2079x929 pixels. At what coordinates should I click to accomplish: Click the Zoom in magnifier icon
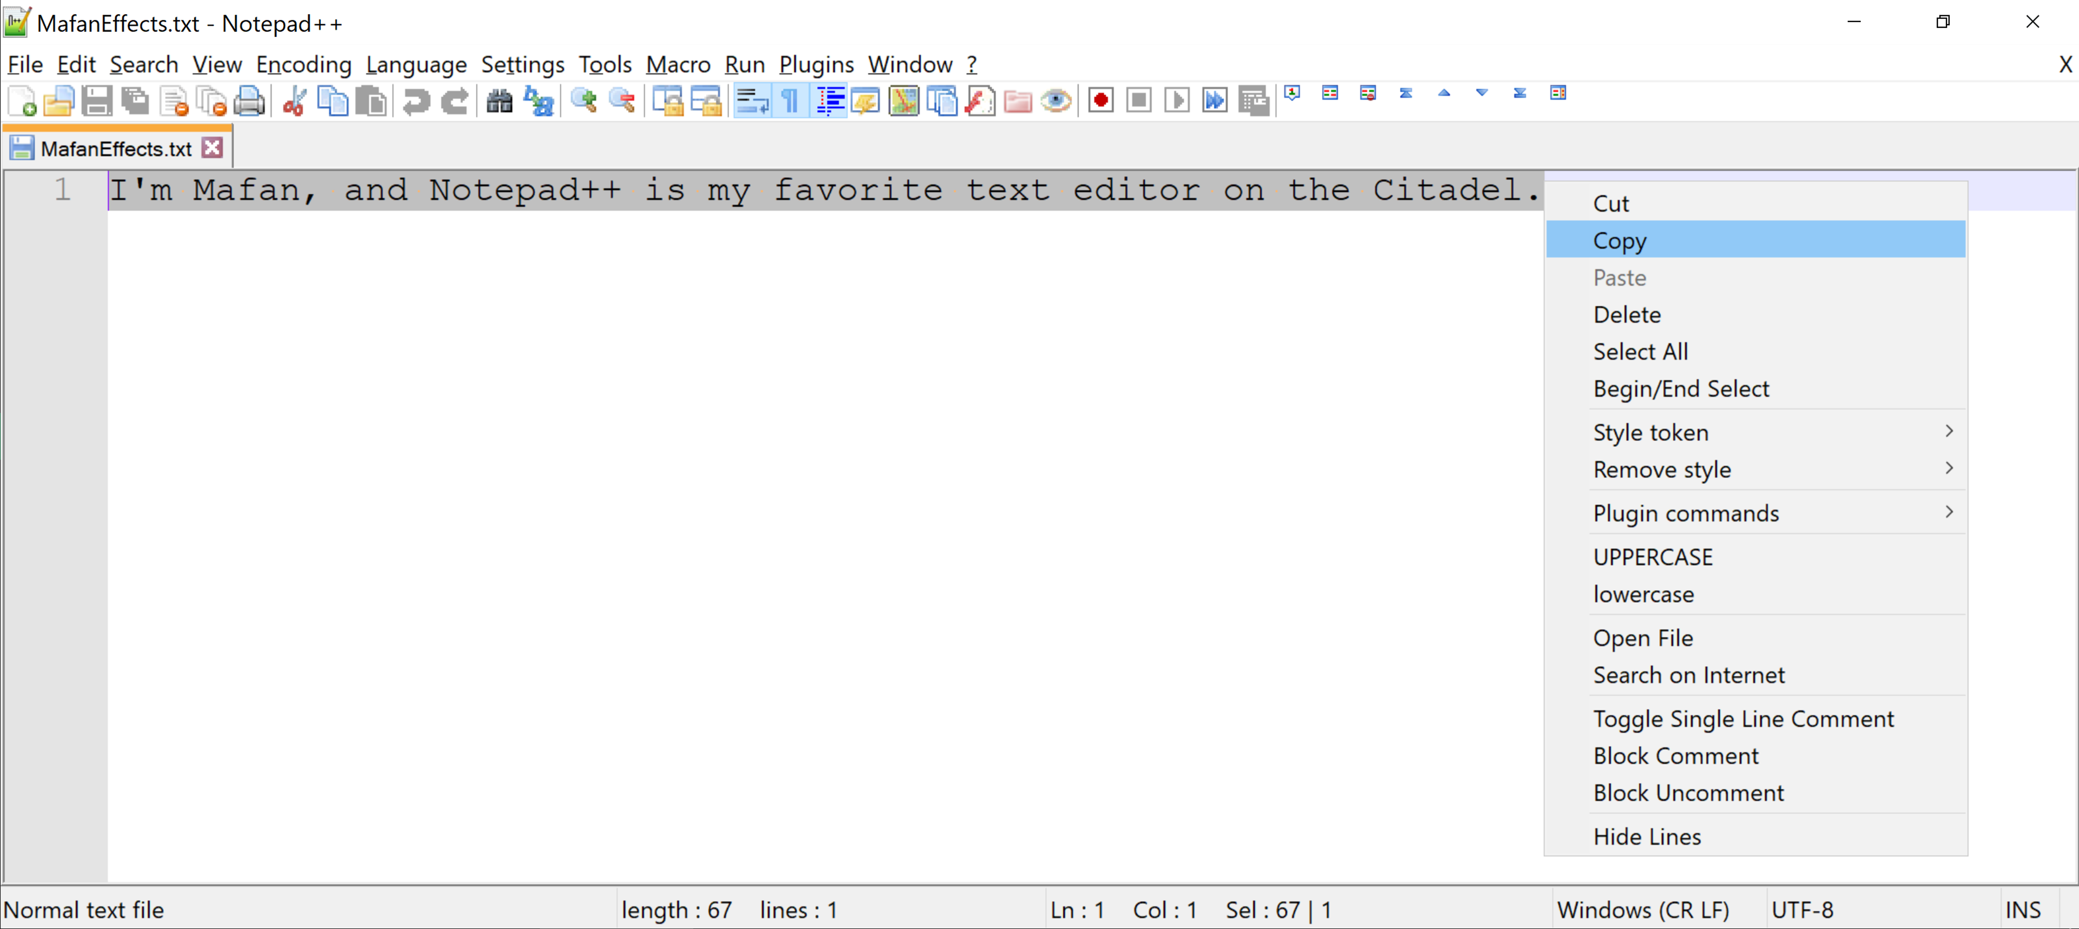click(584, 102)
